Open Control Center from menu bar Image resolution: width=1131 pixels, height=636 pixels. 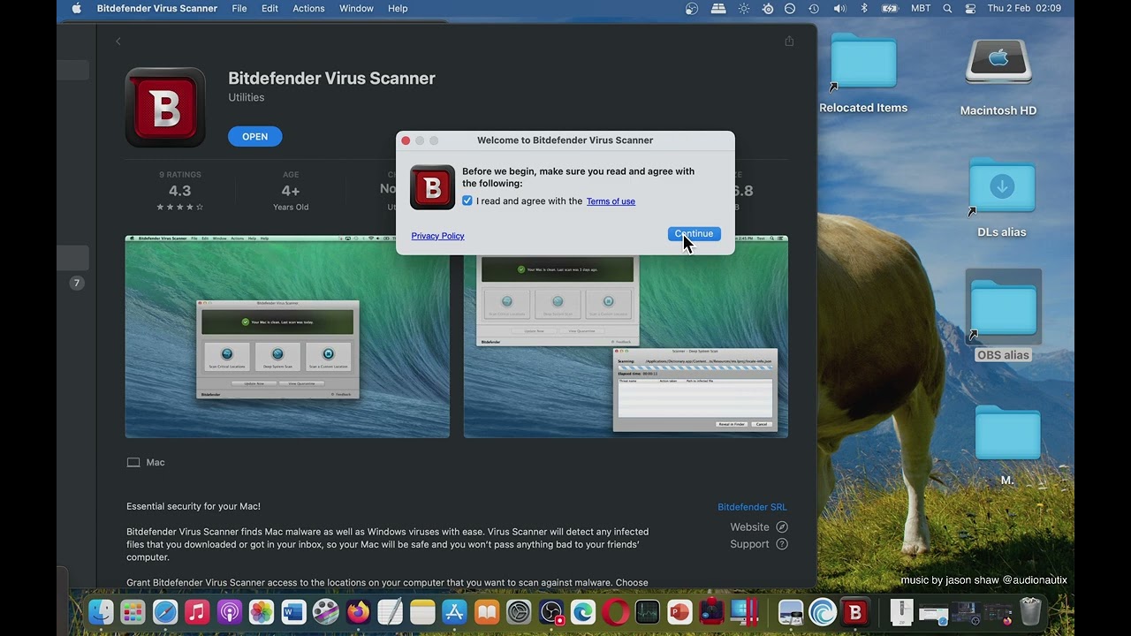point(971,9)
